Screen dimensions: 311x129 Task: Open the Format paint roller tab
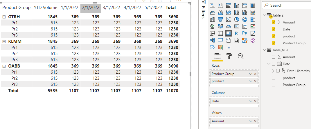229,57
